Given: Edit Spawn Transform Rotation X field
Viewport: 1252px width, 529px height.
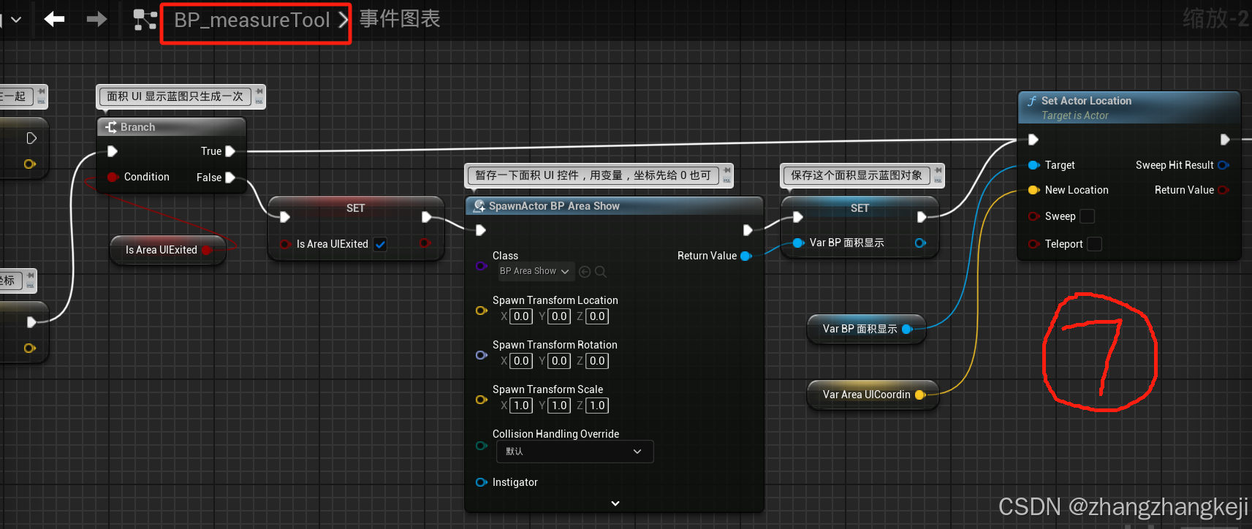Looking at the screenshot, I should [521, 361].
